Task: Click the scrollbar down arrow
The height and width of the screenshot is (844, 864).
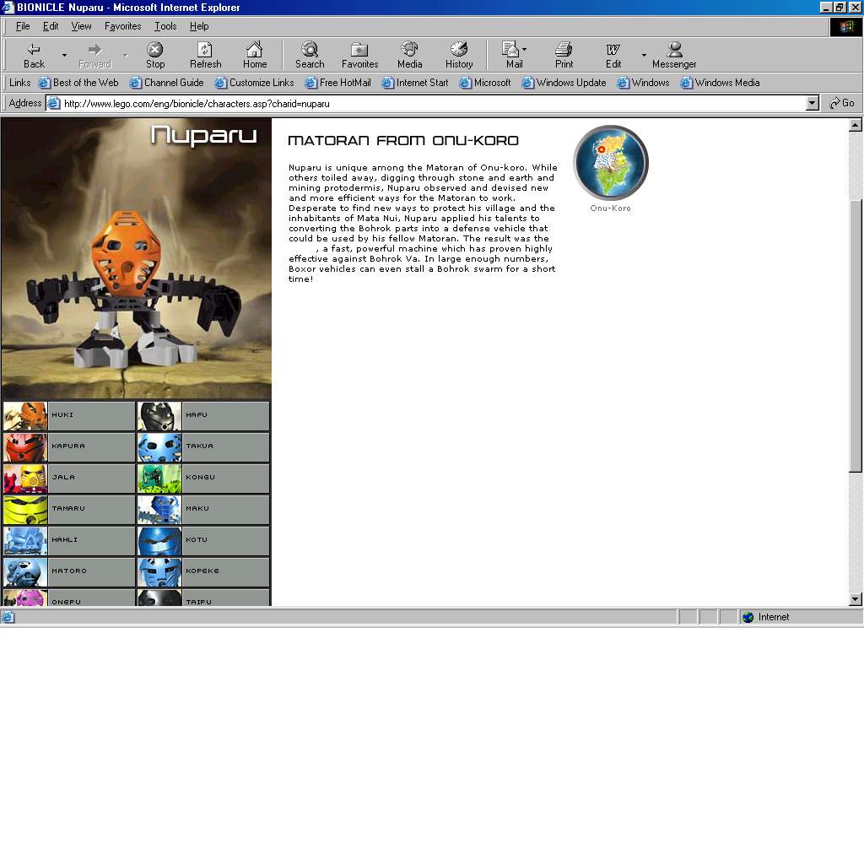Action: (x=856, y=599)
